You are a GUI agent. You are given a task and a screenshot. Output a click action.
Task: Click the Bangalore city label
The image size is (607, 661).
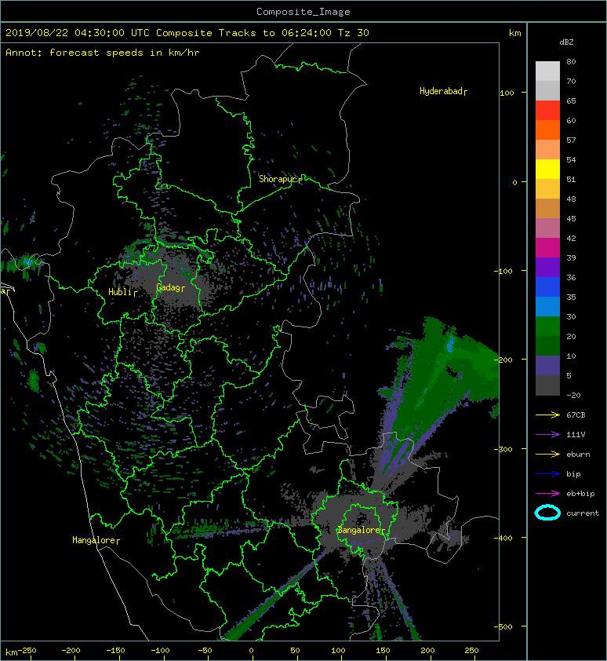(x=361, y=530)
